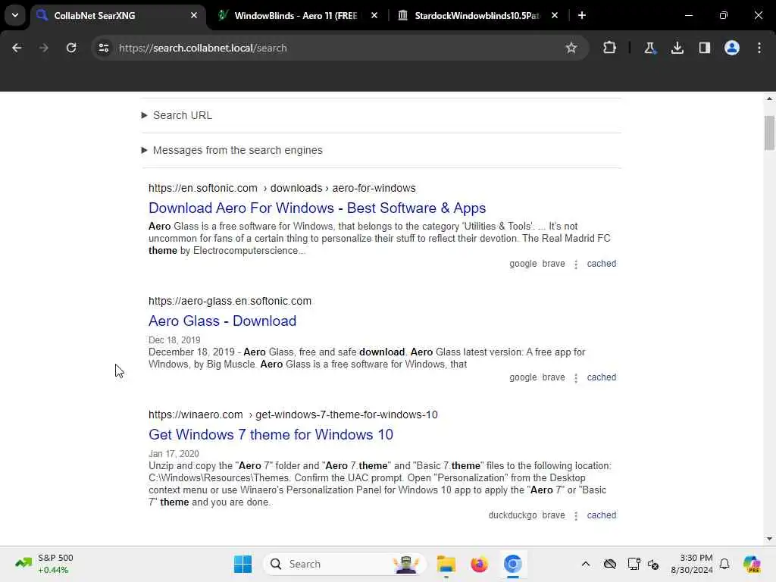776x582 pixels.
Task: Open the clock showing 3:30 PM
Action: coord(691,564)
